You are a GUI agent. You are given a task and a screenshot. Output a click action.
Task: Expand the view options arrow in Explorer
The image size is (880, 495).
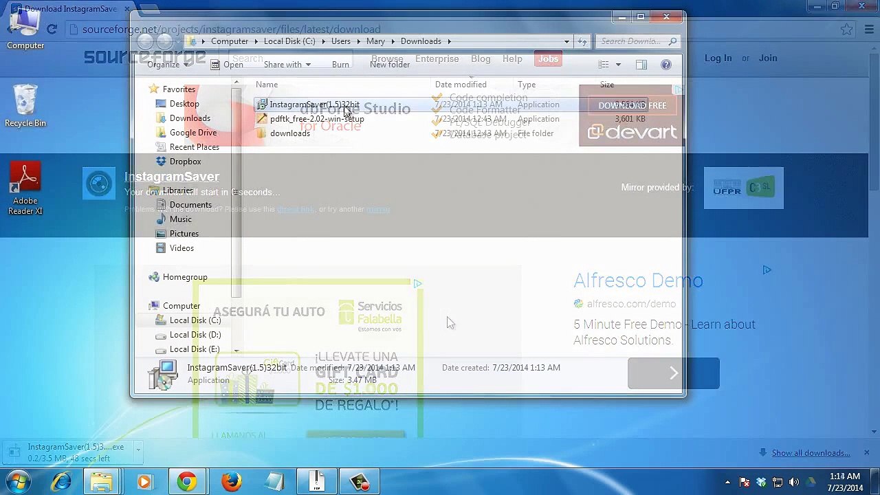618,65
